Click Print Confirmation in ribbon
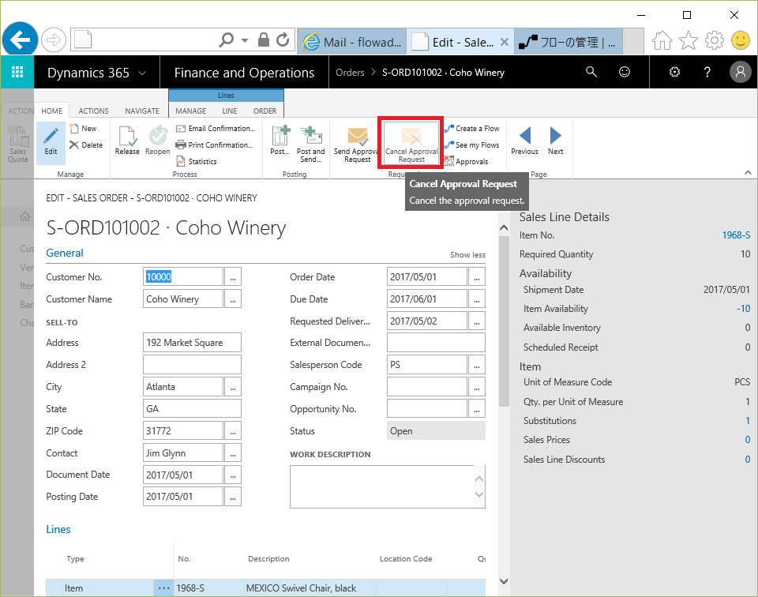The image size is (758, 597). [214, 145]
